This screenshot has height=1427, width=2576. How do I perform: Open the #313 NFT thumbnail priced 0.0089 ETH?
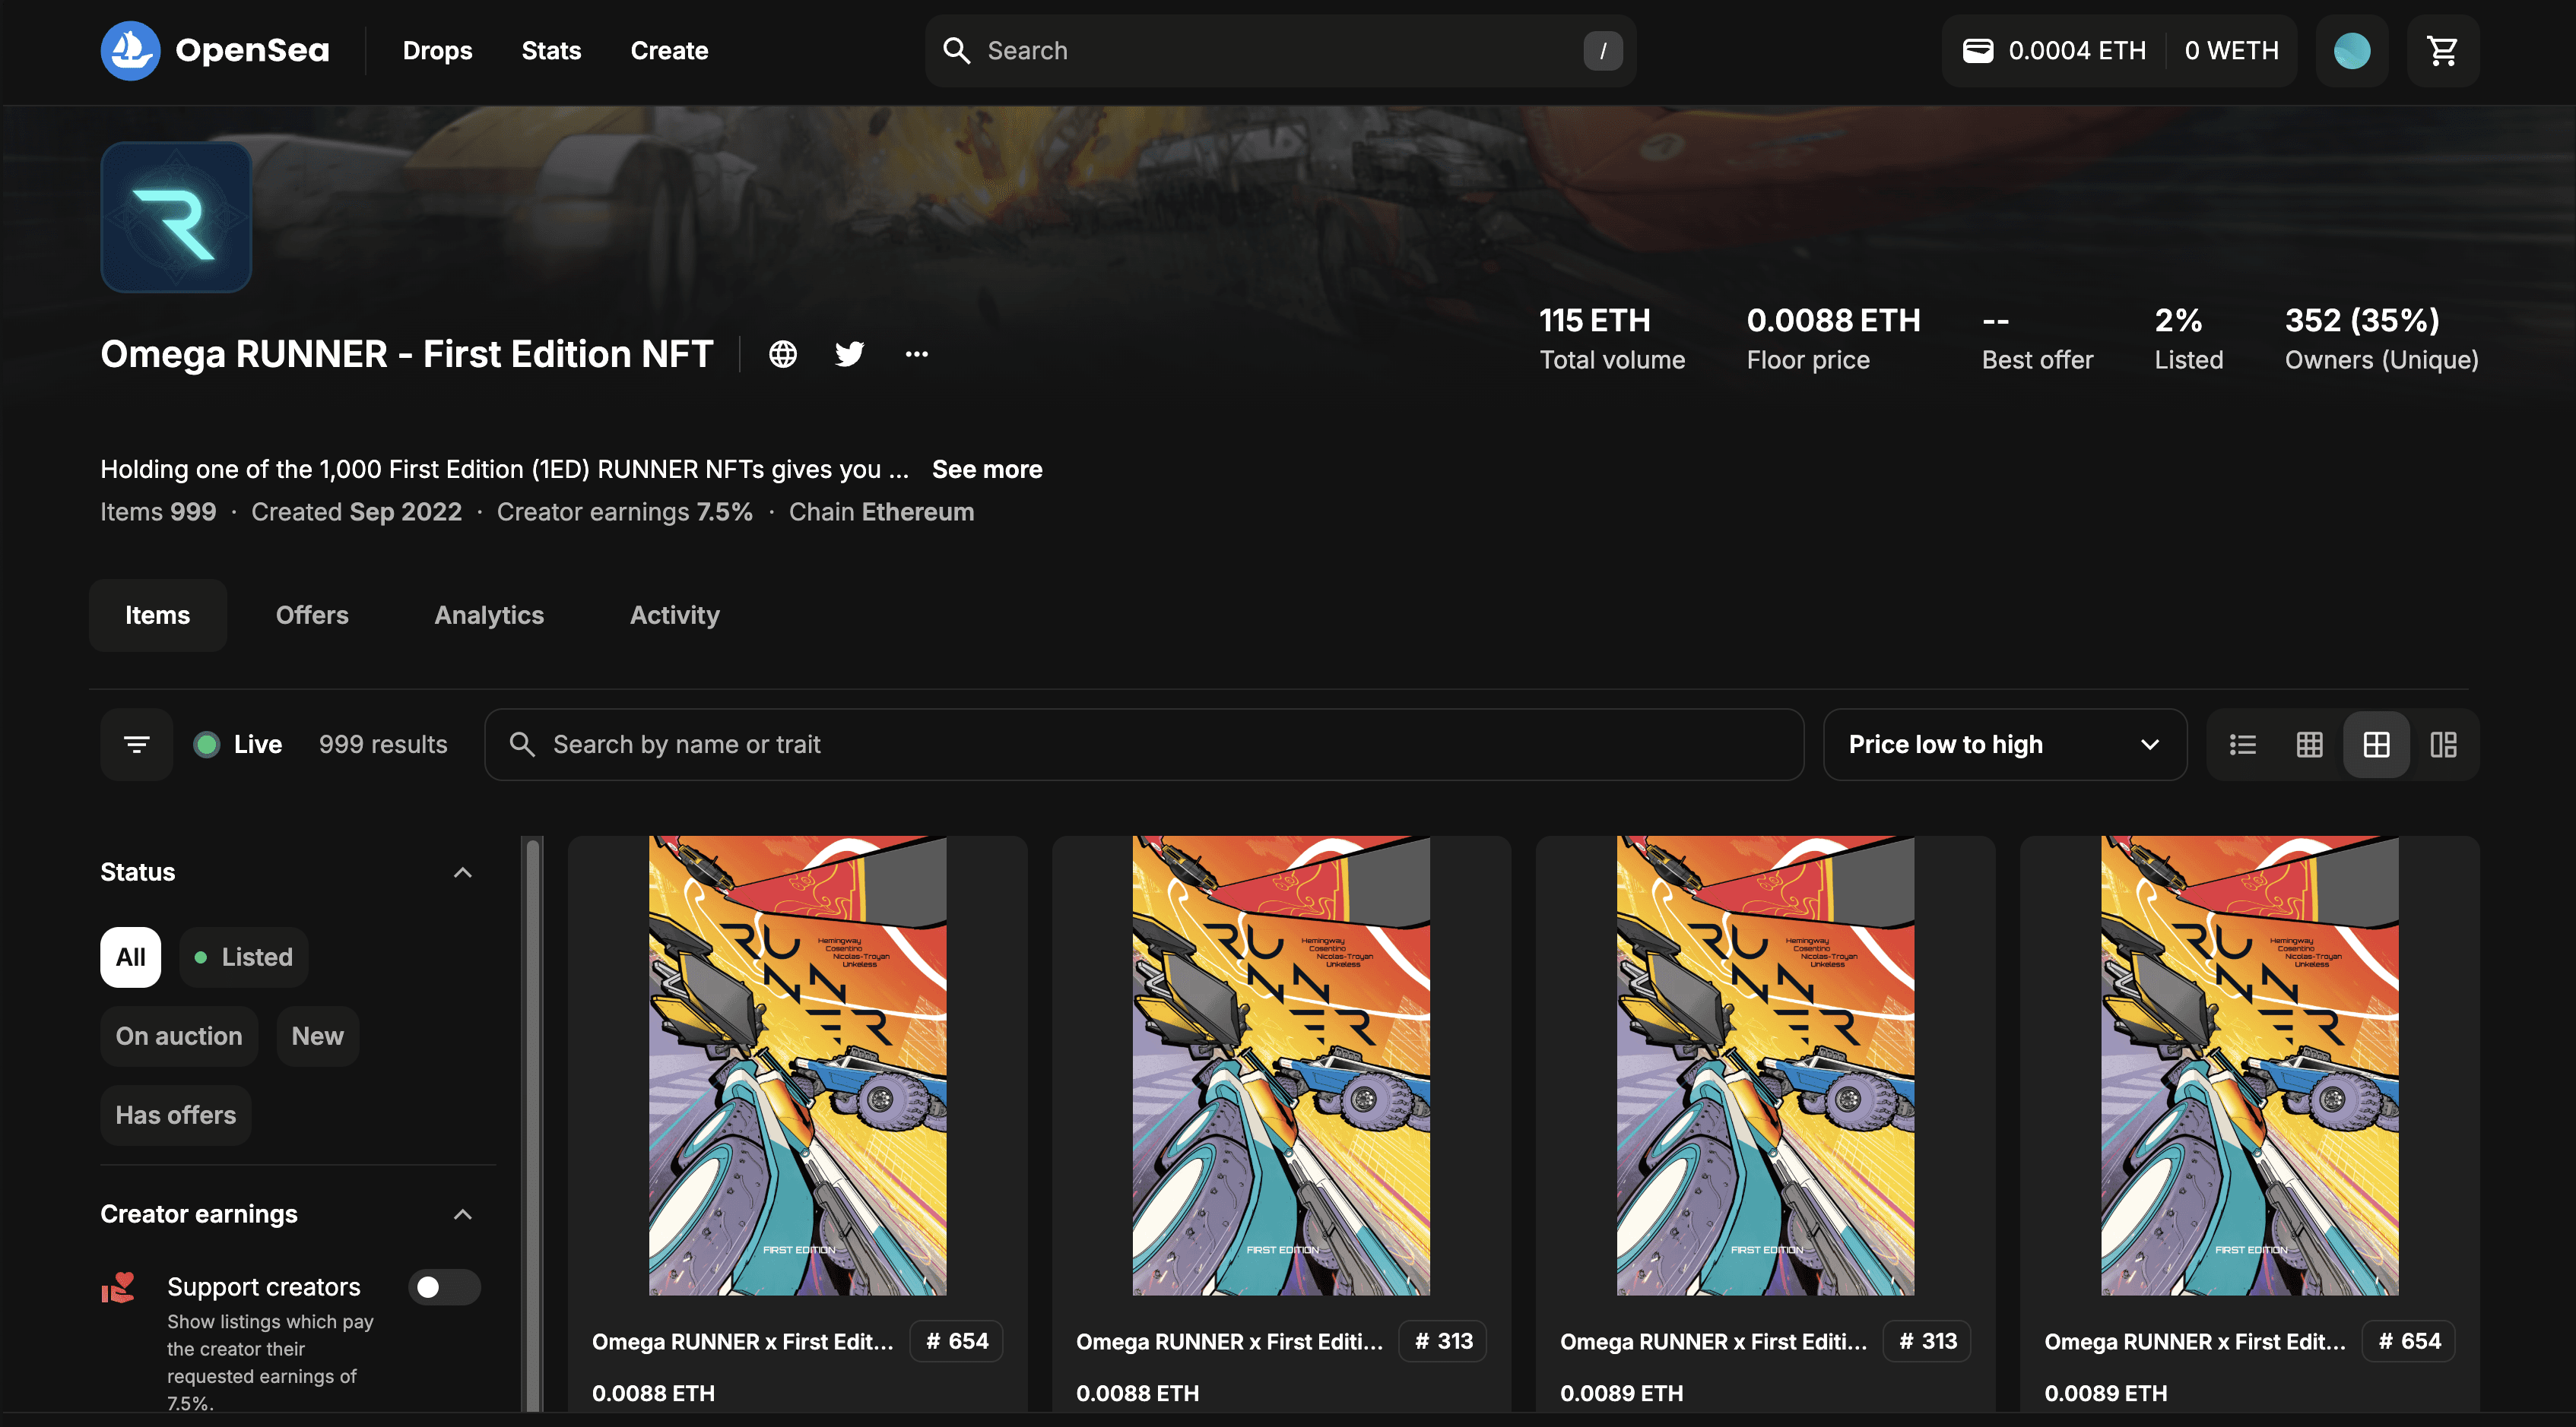[x=1765, y=1065]
